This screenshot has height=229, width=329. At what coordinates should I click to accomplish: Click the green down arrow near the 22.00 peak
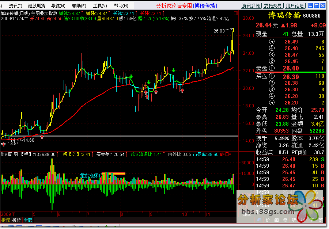[x=174, y=70]
